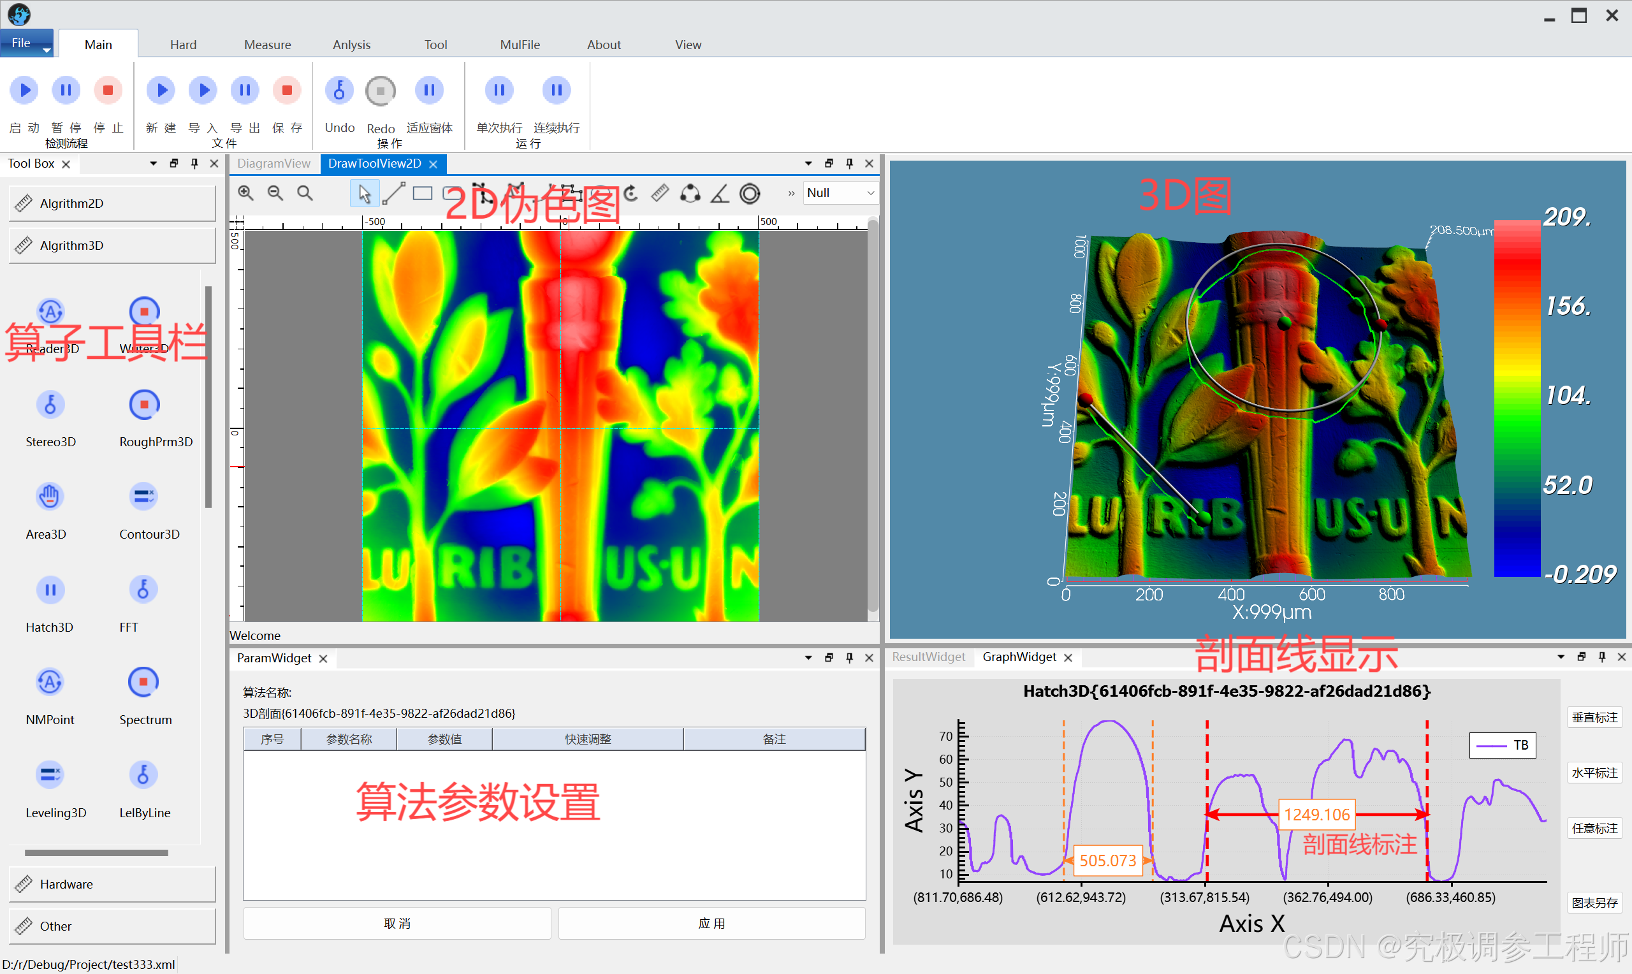Screen dimensions: 1632x974
Task: Toggle pin on the ParamWidget panel
Action: pos(849,658)
